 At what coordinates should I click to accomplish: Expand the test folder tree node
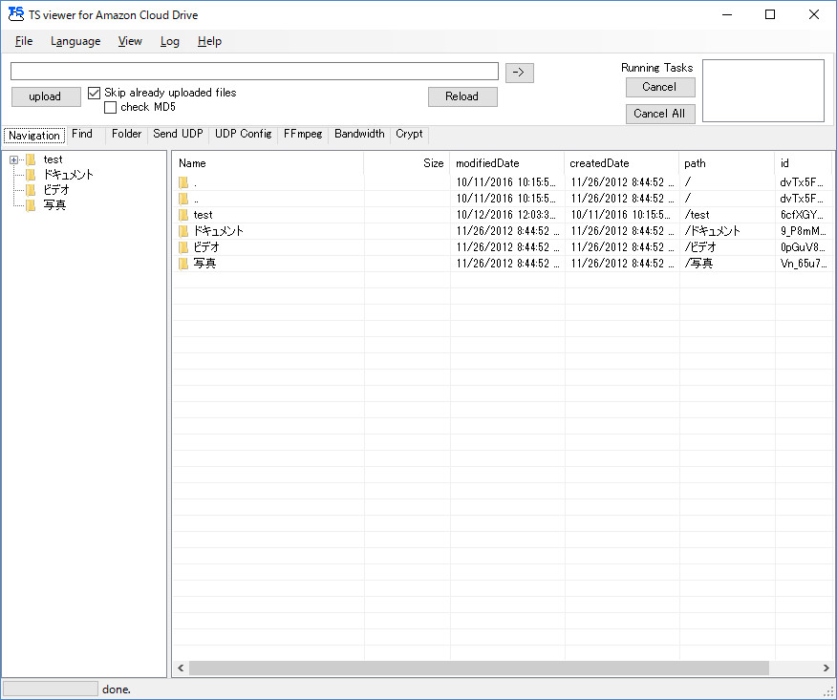coord(13,159)
